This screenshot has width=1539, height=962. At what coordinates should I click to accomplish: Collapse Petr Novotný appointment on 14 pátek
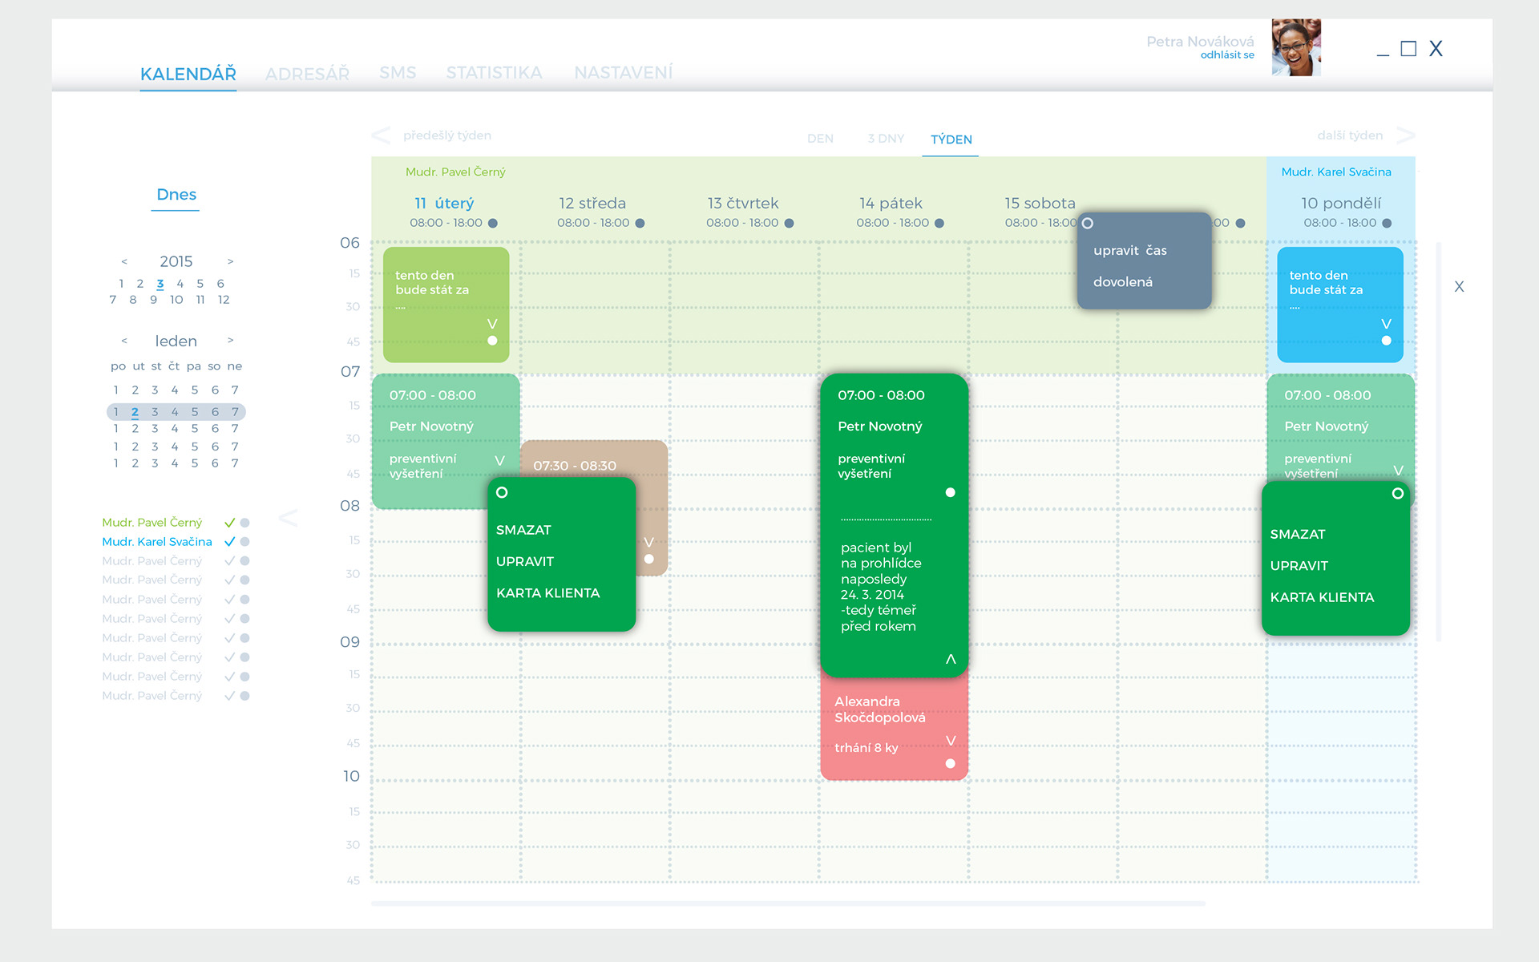tap(951, 659)
